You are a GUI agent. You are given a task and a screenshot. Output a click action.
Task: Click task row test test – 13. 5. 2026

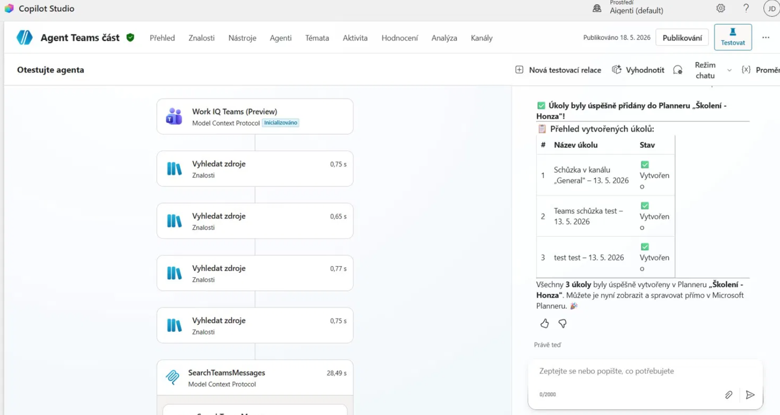tap(606, 257)
